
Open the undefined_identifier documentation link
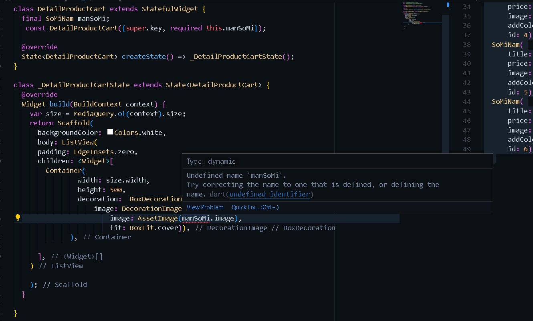(270, 194)
